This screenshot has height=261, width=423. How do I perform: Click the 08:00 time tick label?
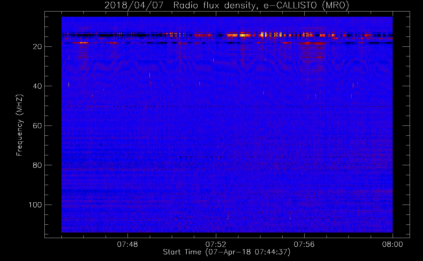click(392, 245)
